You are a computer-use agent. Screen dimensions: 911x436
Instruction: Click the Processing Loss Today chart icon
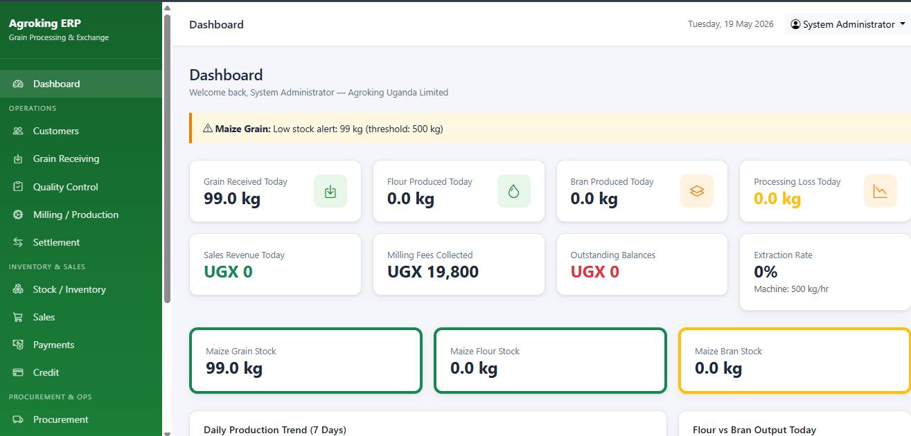pyautogui.click(x=881, y=191)
